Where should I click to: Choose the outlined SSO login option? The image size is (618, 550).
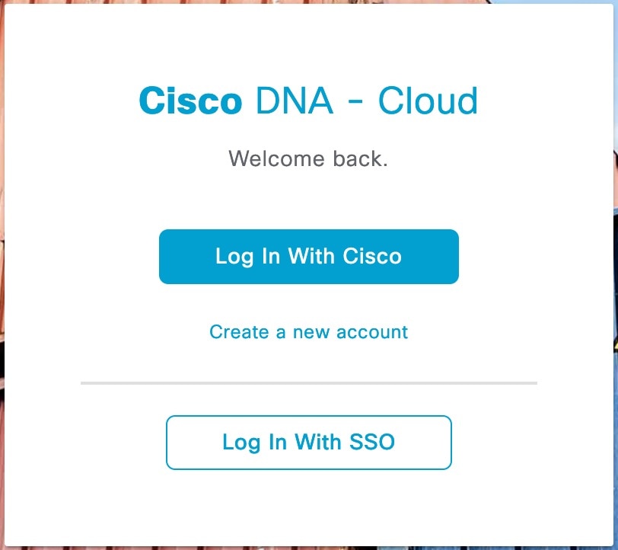(308, 443)
